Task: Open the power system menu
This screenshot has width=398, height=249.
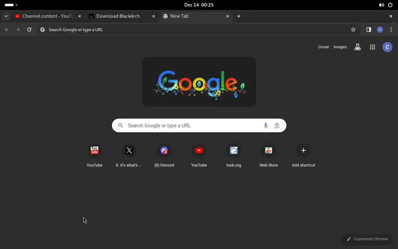Action: (x=390, y=5)
